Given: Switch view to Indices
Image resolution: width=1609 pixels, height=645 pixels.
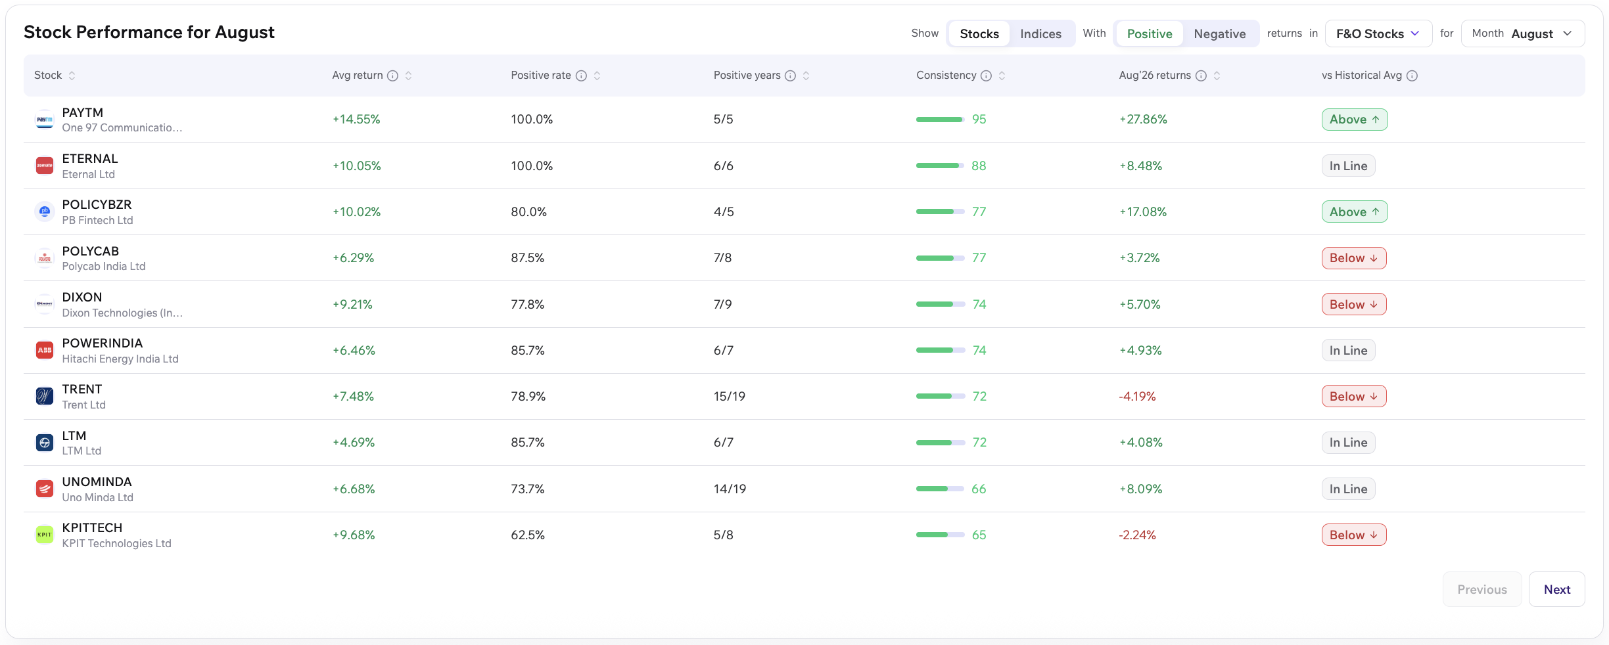Looking at the screenshot, I should pos(1040,33).
